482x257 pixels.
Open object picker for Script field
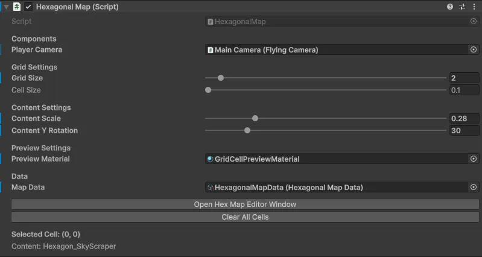(474, 21)
